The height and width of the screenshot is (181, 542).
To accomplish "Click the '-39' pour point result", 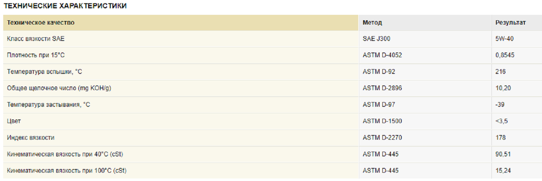I will pyautogui.click(x=500, y=105).
